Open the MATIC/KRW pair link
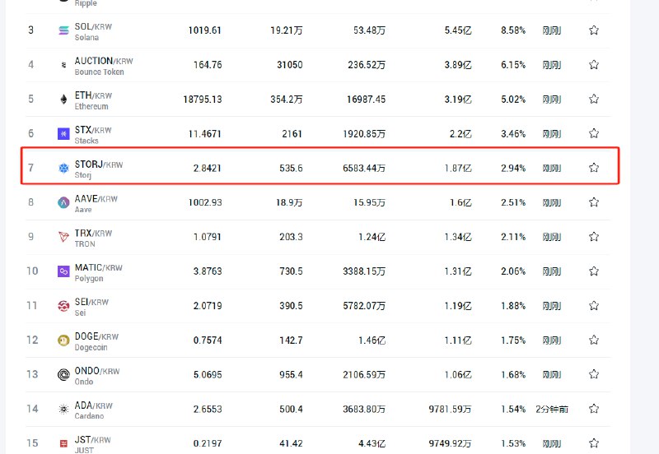 pos(98,267)
